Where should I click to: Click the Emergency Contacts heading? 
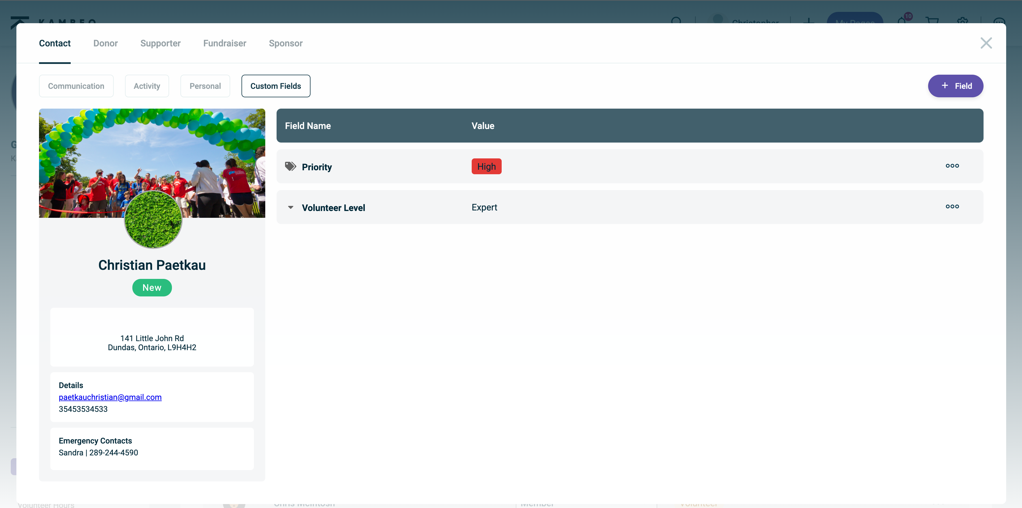pos(95,440)
